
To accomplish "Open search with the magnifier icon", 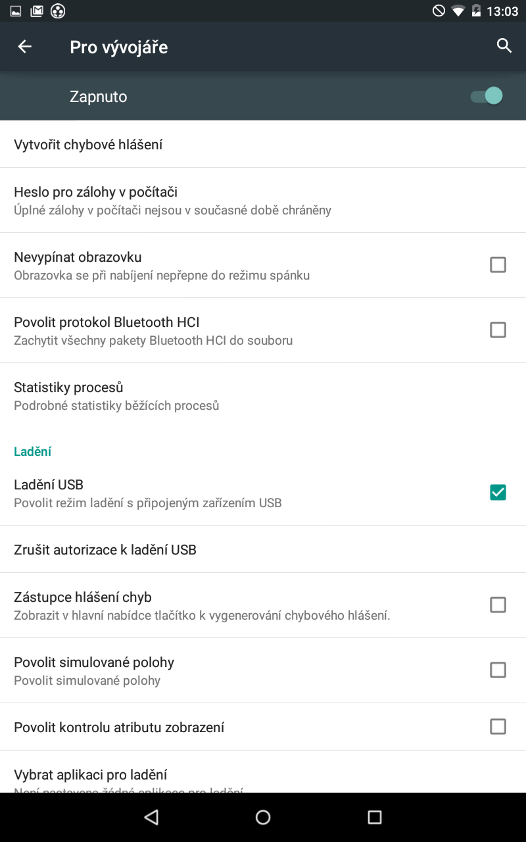I will point(504,46).
